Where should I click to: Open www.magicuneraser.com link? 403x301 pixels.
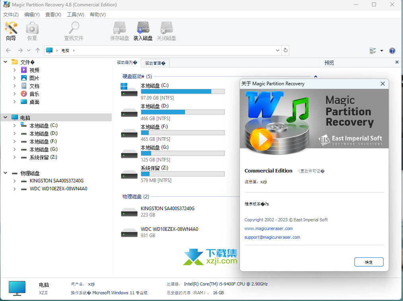pos(268,228)
